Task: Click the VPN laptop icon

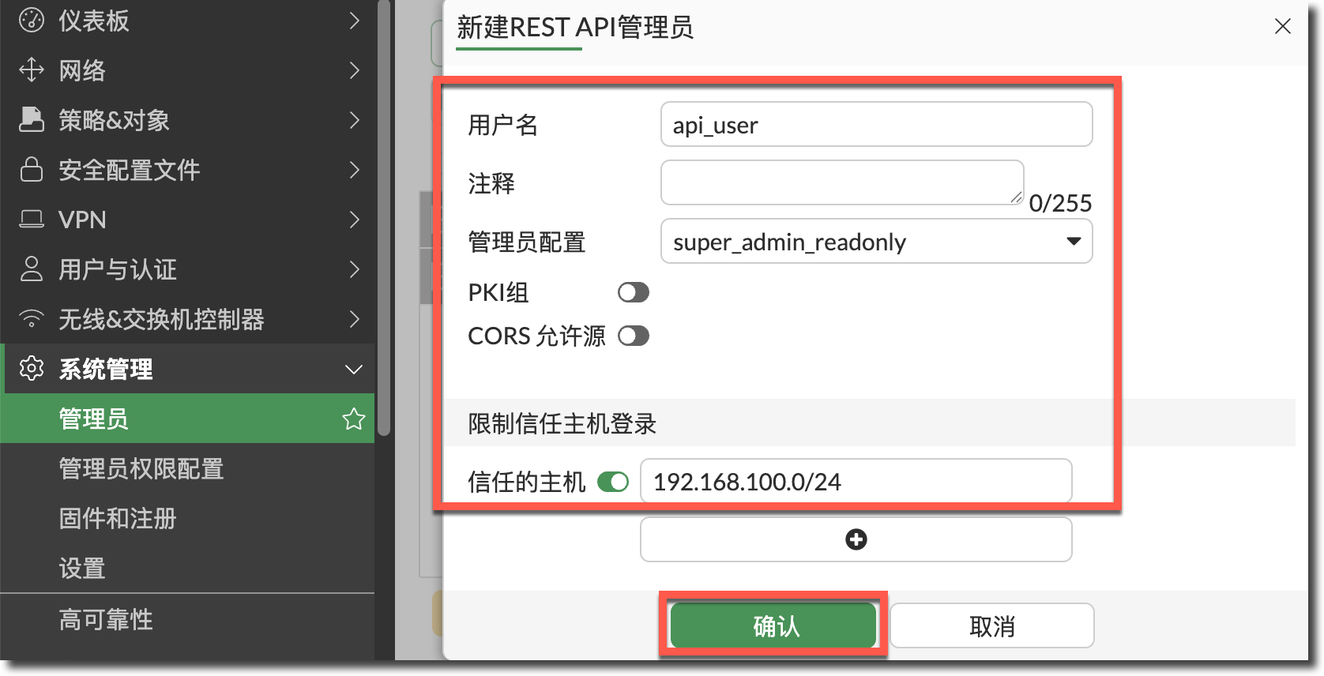Action: pos(31,220)
